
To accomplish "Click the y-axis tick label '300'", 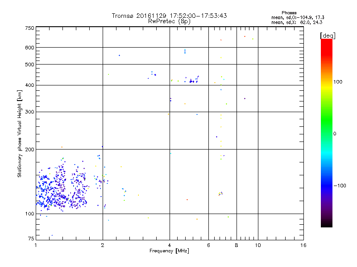I will 29,112.
